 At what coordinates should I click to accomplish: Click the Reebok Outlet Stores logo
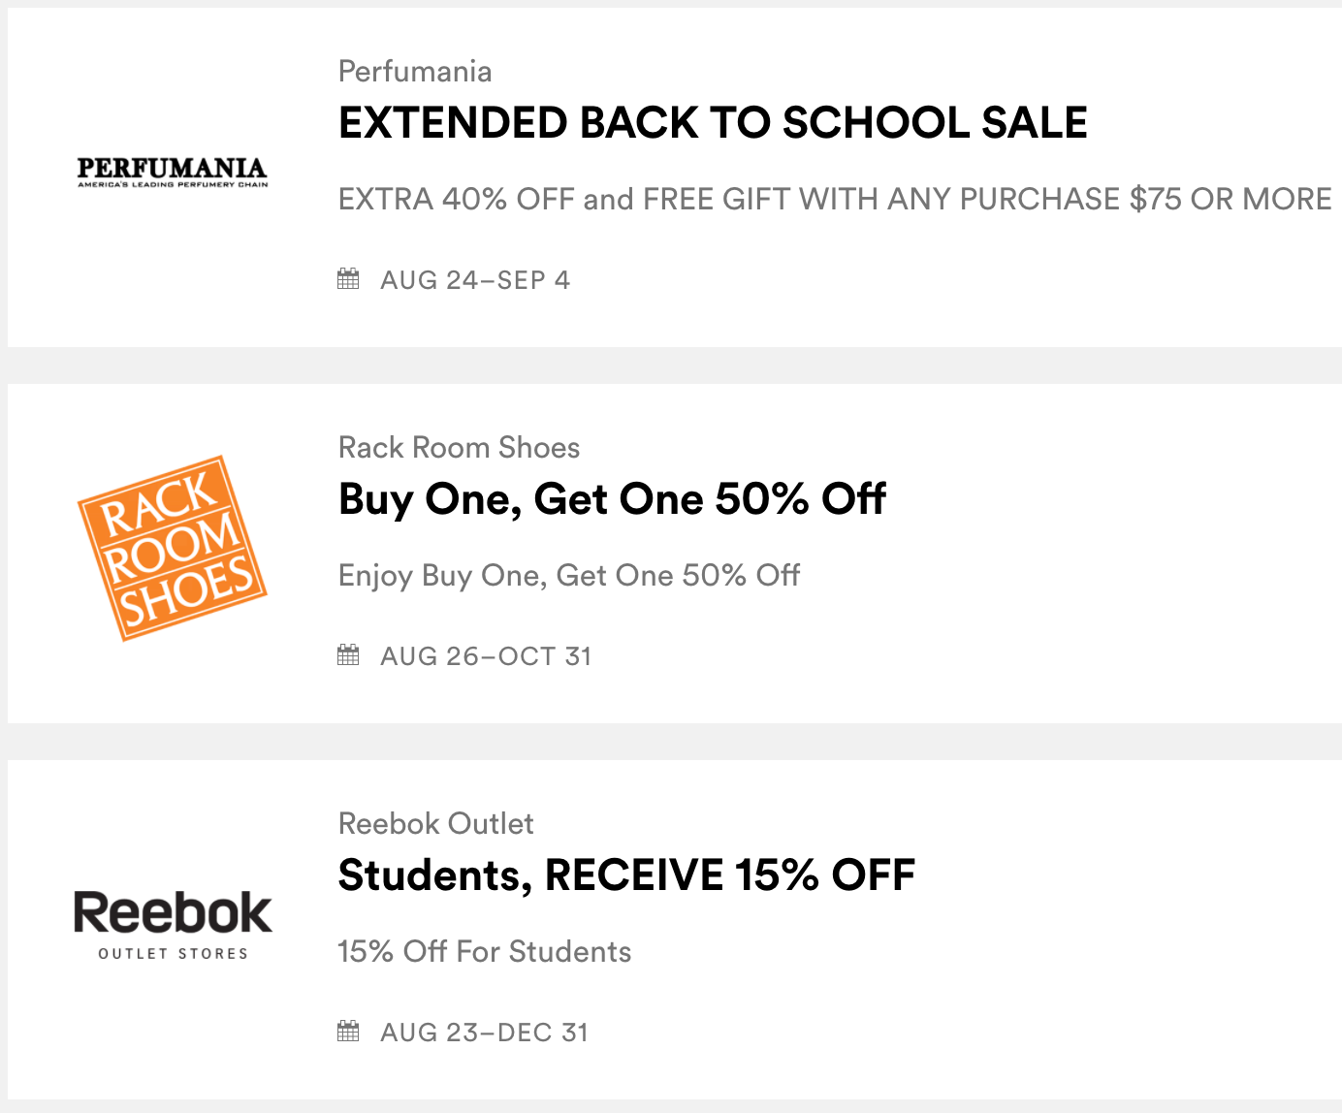point(173,925)
